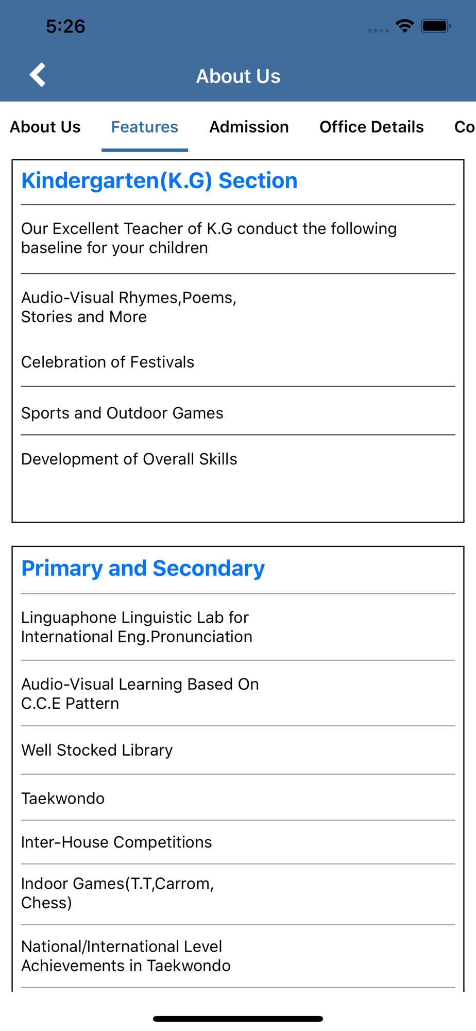Select the standalone Taekwondo row
Screen dimensions: 476x1031
click(238, 798)
